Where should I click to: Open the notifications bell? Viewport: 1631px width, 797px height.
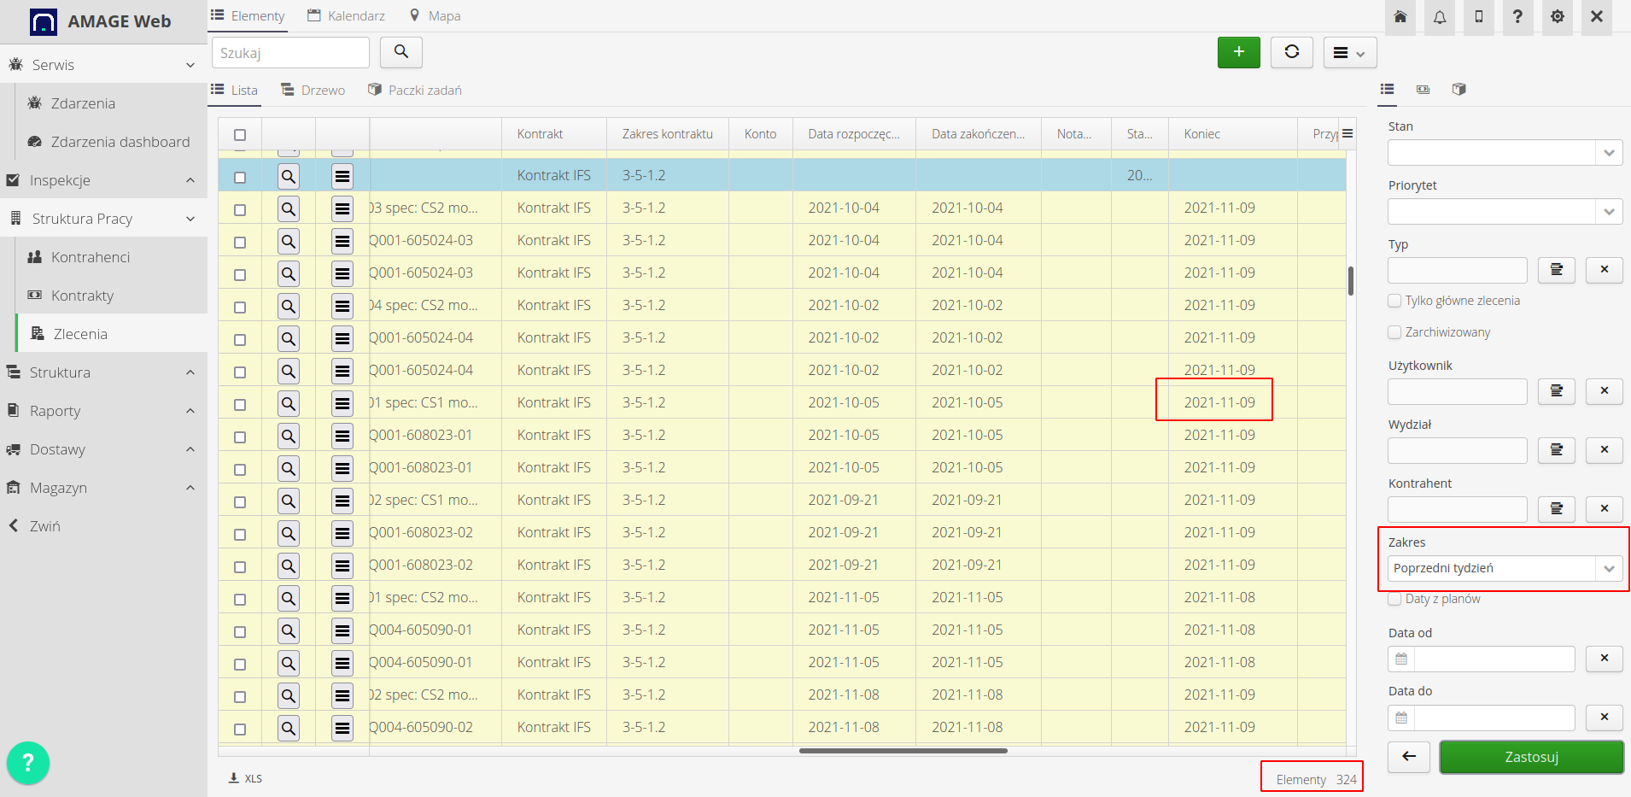(x=1440, y=17)
